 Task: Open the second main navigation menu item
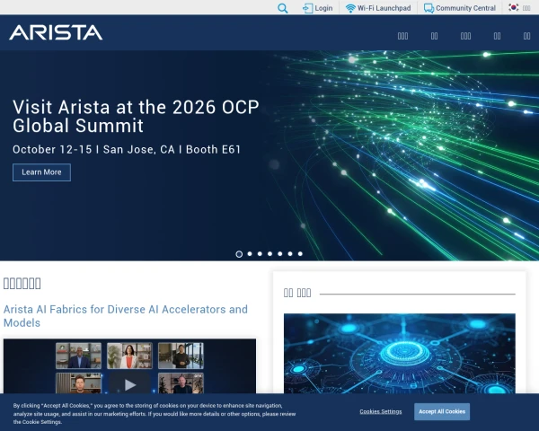435,36
